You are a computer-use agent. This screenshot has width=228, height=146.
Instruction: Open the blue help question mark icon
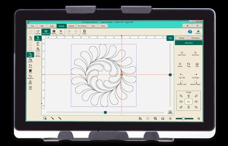(190, 32)
